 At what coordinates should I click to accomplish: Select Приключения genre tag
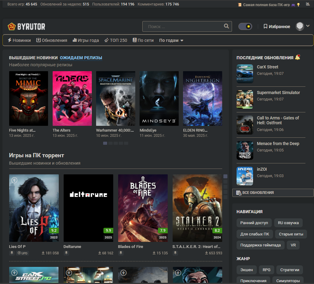pyautogui.click(x=253, y=280)
